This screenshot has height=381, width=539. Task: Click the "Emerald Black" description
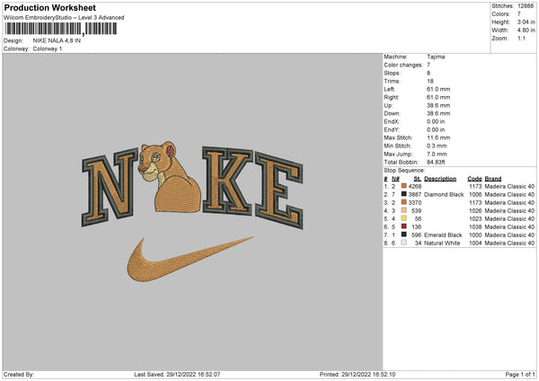point(443,235)
